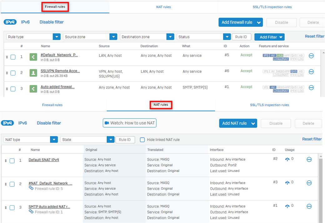This screenshot has width=325, height=223.
Task: Click the firewall Rule ID input field
Action: coord(242,37)
